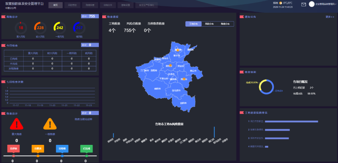Expand the enterprise admin user dropdown
Viewport: 338px width, 163px height.
[326, 4]
